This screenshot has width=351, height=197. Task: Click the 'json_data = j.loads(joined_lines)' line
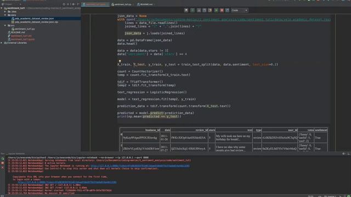155,33
